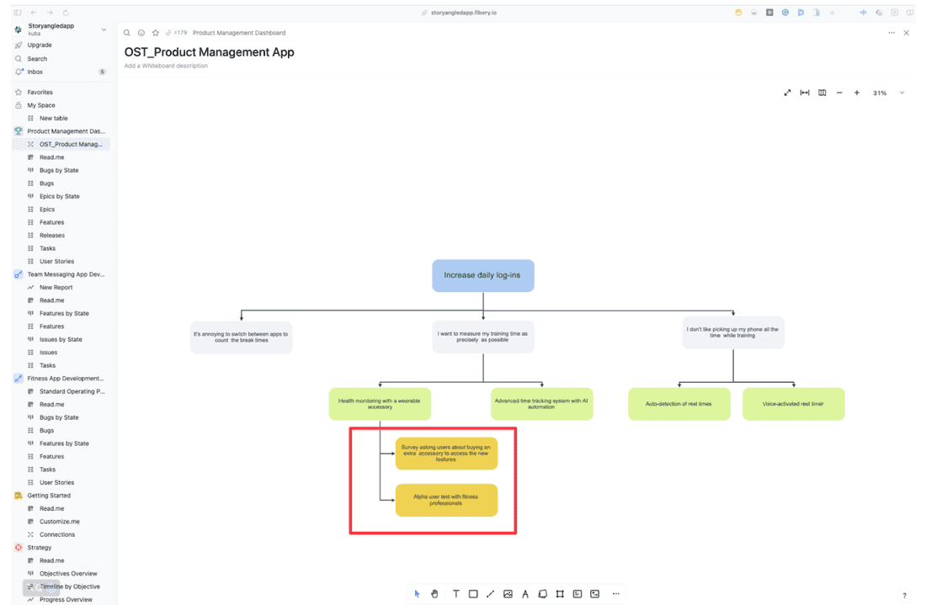Click the Add a Whiteboard description field
This screenshot has width=926, height=605.
(166, 66)
